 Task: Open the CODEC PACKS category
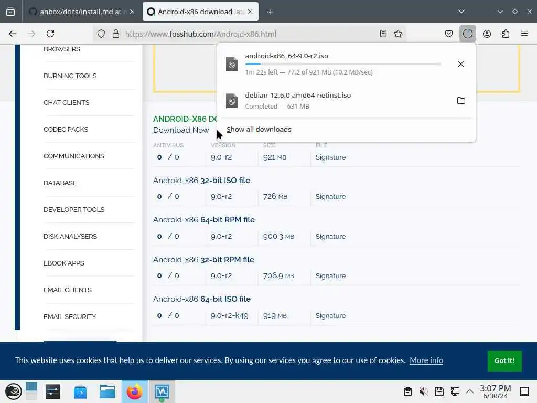click(x=66, y=129)
